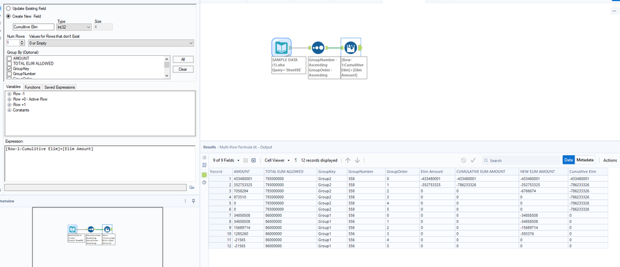The width and height of the screenshot is (620, 267).
Task: Click the Group By list scrollbar up arrow
Action: pos(167,58)
